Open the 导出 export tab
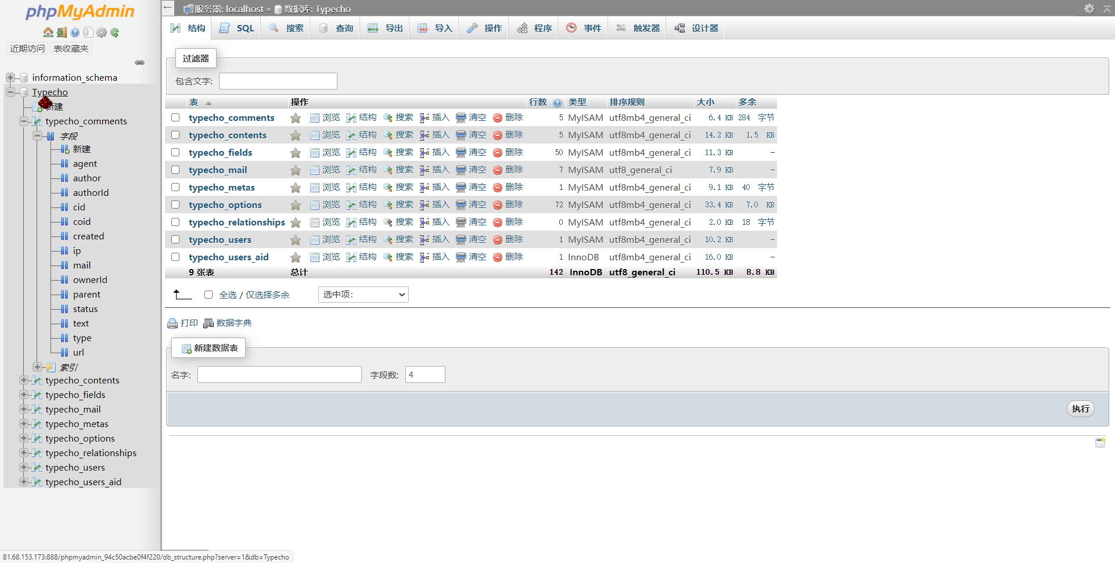This screenshot has width=1115, height=563. pos(386,28)
